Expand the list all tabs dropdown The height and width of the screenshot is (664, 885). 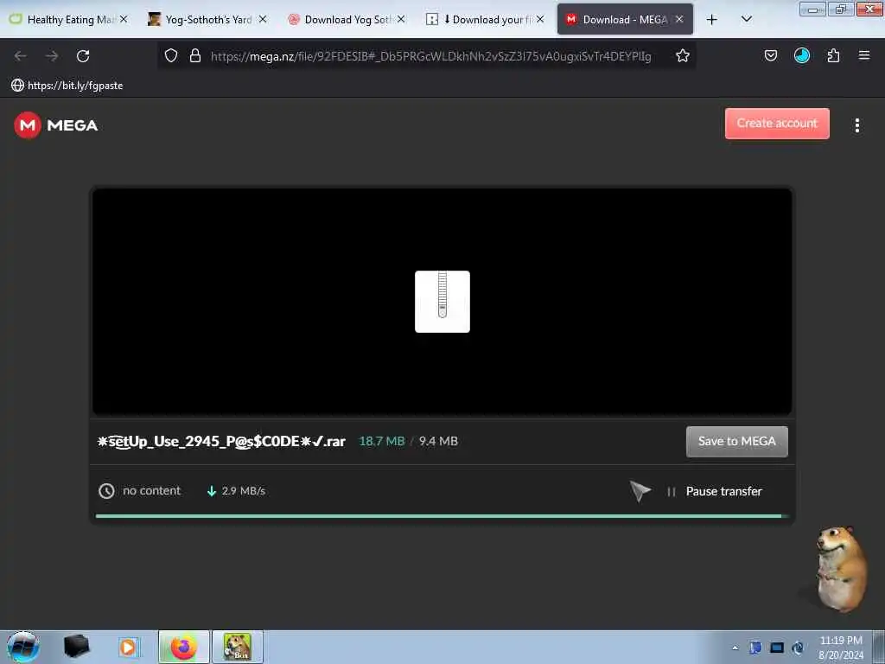click(746, 19)
